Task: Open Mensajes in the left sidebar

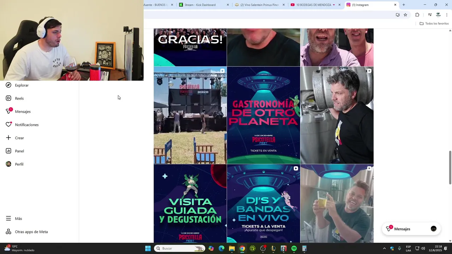Action: tap(19, 111)
